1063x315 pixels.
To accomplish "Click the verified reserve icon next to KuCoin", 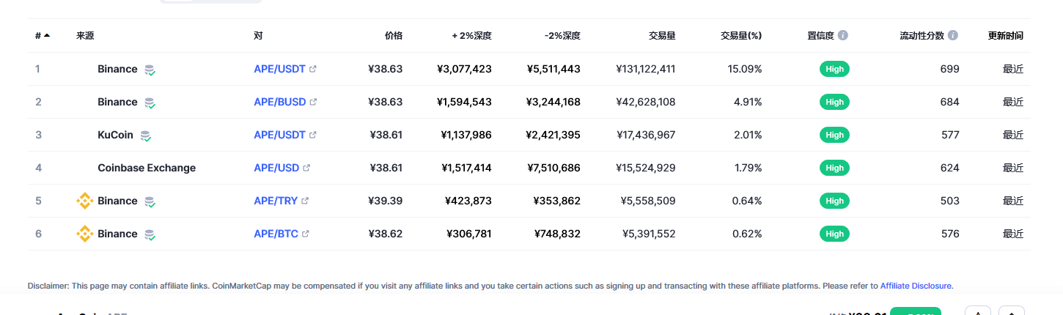I will pyautogui.click(x=145, y=136).
